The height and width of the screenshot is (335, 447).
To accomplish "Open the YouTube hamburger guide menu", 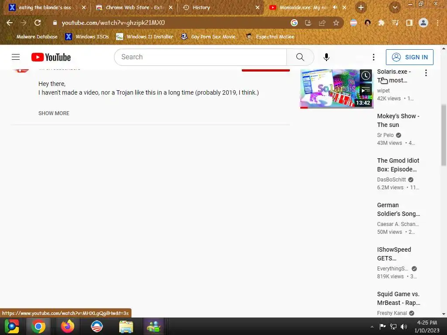I will click(16, 57).
